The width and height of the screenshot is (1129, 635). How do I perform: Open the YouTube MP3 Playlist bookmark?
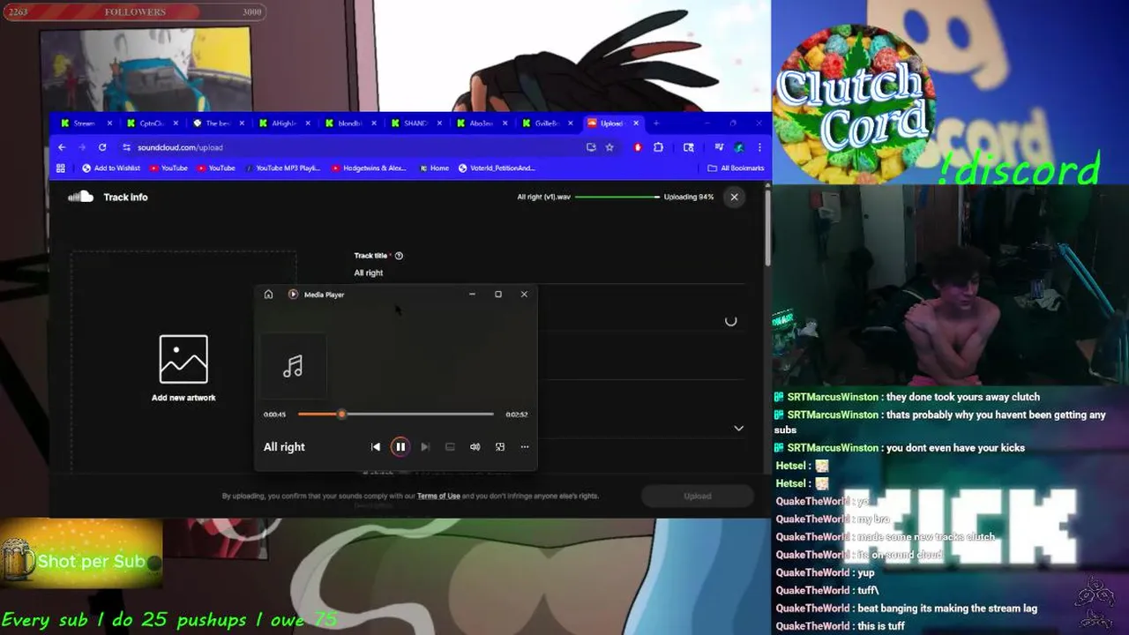pos(282,168)
